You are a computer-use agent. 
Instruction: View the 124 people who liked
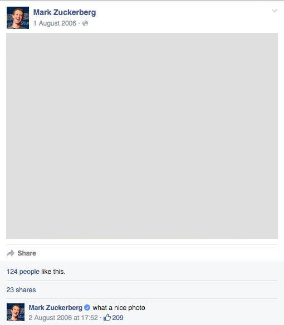pos(23,272)
